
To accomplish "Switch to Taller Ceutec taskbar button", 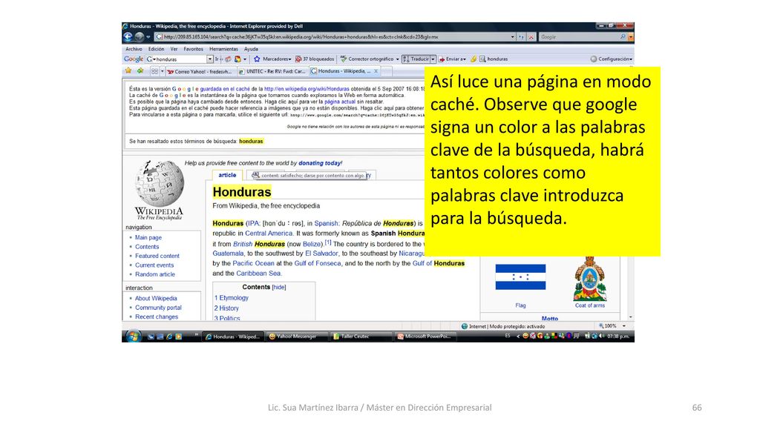I will click(x=361, y=337).
